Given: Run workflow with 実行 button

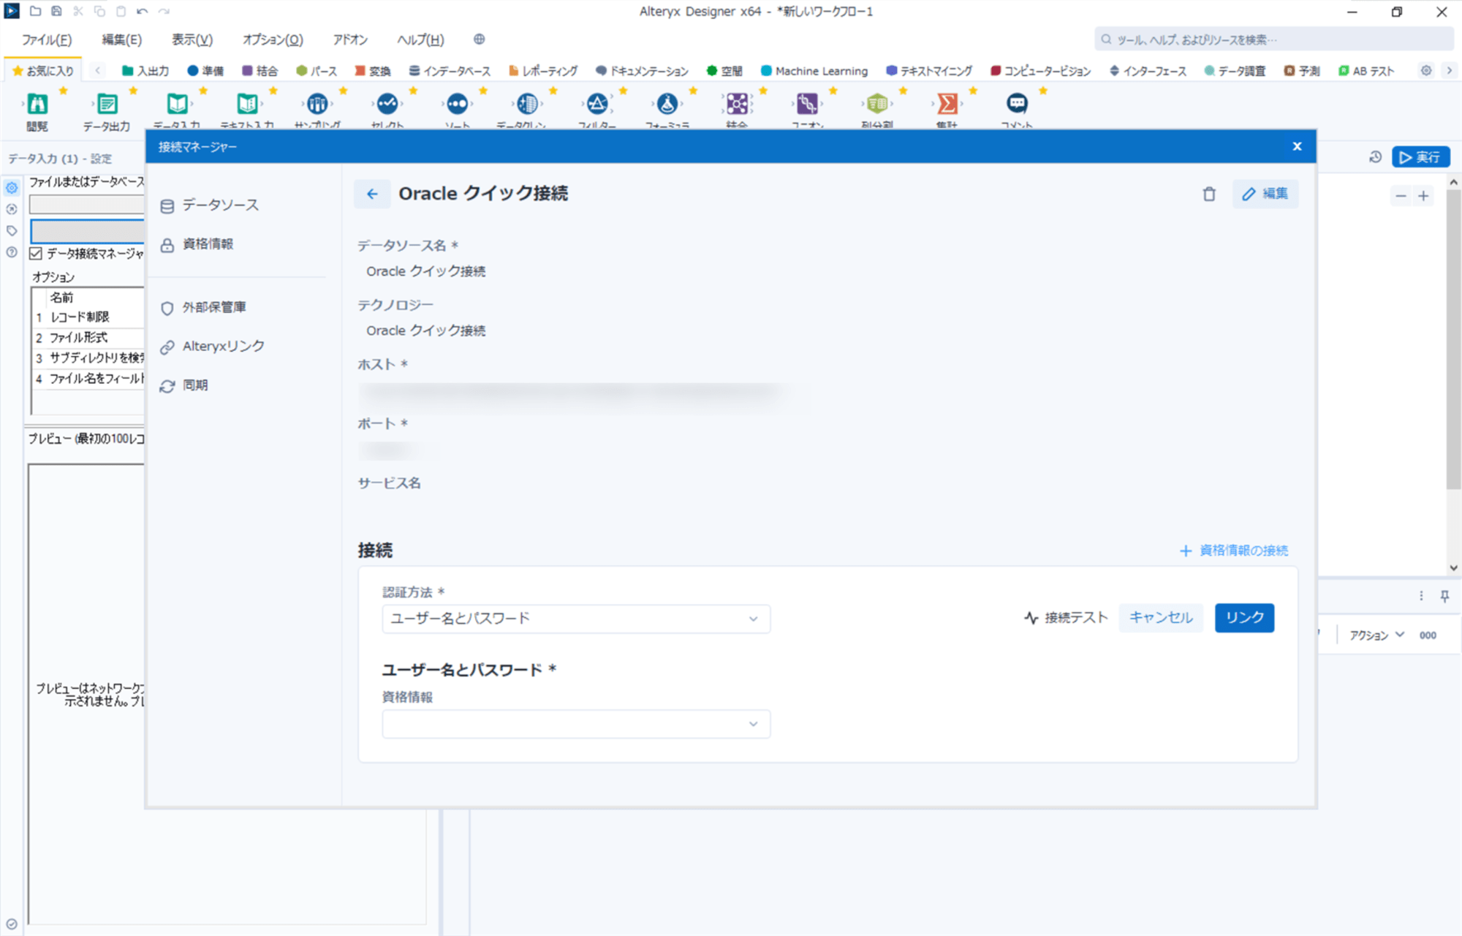Looking at the screenshot, I should click(x=1421, y=157).
